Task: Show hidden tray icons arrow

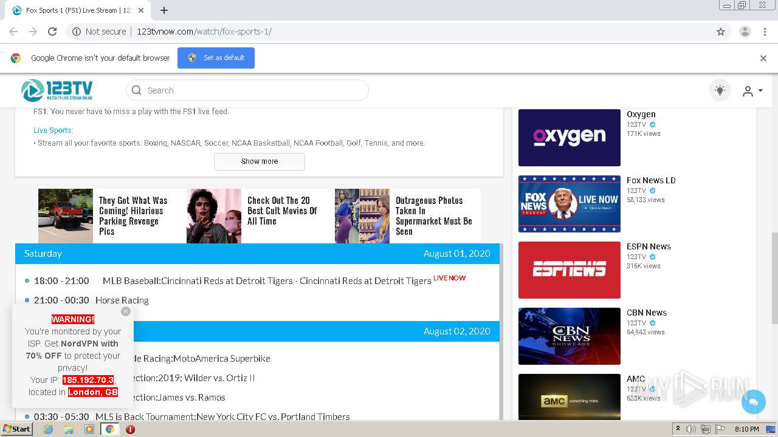Action: pyautogui.click(x=678, y=429)
